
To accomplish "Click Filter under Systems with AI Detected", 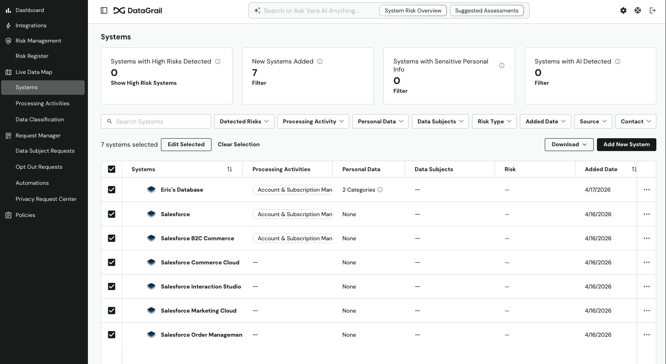I will point(542,83).
